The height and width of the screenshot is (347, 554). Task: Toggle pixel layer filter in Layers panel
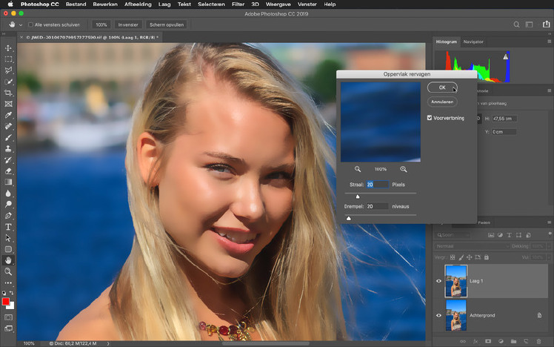tap(491, 235)
